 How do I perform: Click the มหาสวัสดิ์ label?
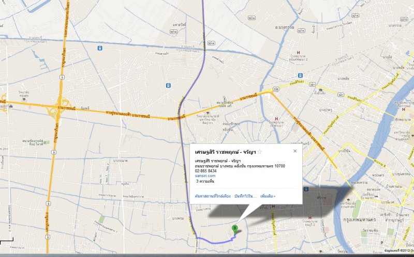pos(179,25)
